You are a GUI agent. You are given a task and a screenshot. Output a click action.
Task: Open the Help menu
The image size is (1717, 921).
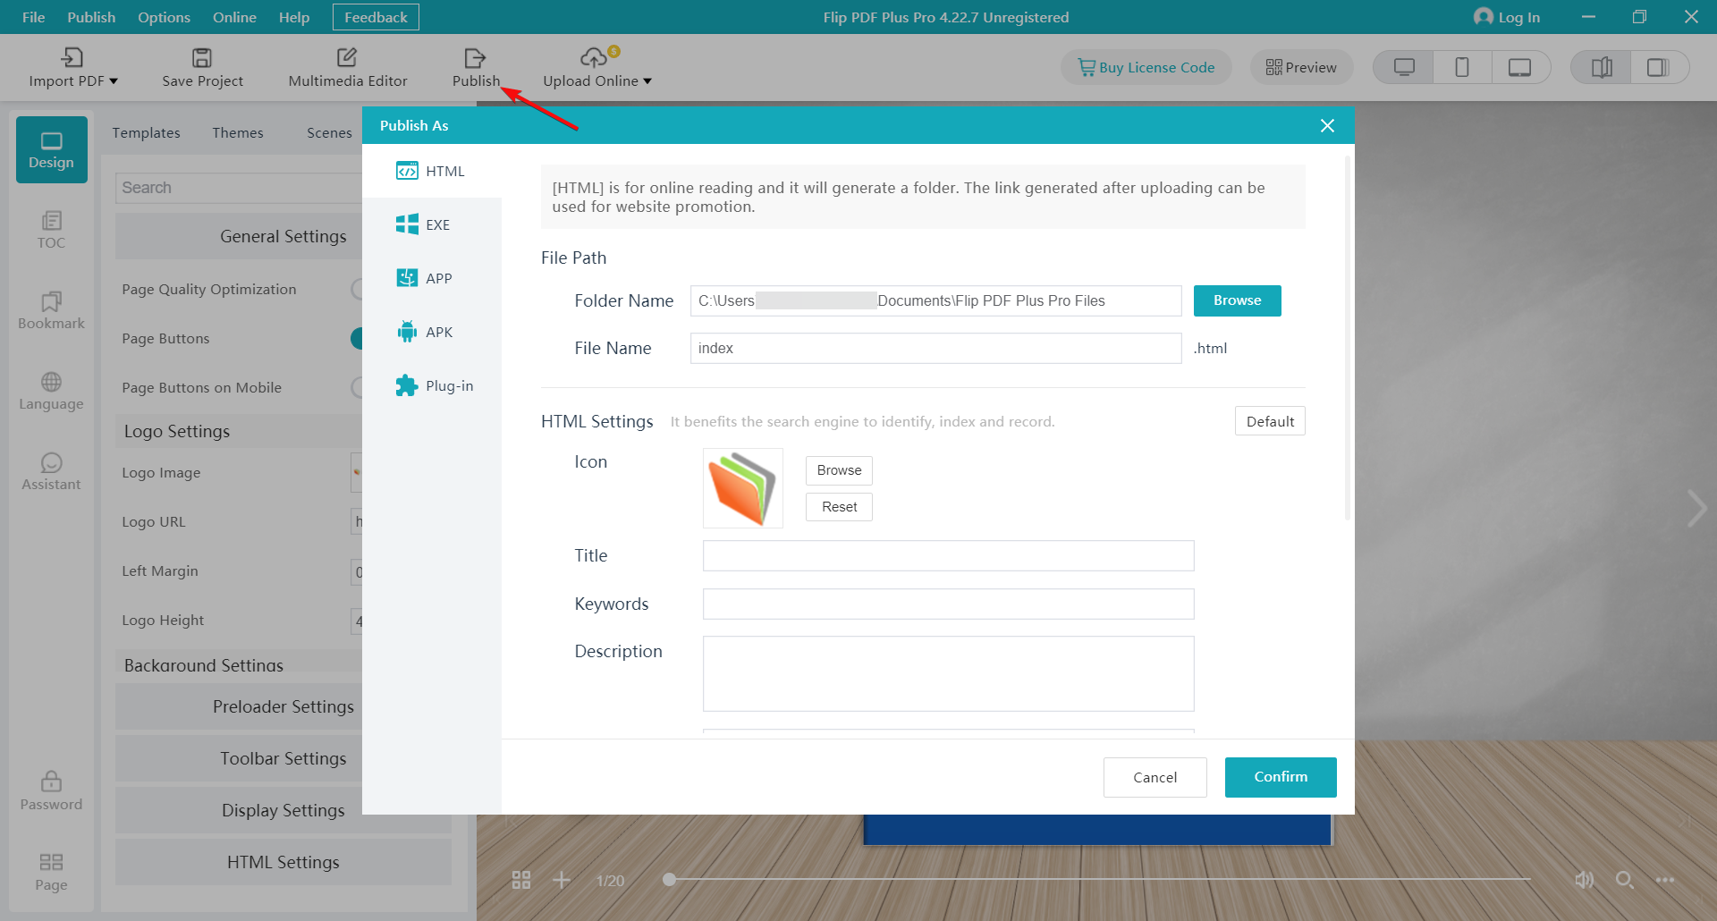293,17
